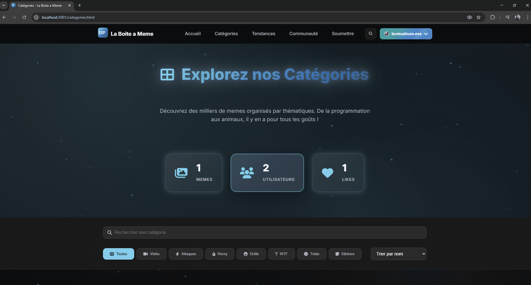The image size is (531, 285).
Task: Toggle the Drôle category filter
Action: coord(251,254)
